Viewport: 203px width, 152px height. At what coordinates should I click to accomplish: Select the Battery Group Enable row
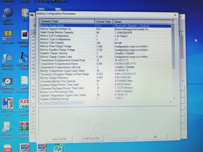coord(106,26)
